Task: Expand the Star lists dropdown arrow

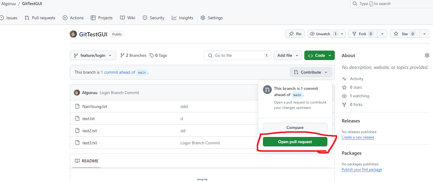Action: point(424,34)
